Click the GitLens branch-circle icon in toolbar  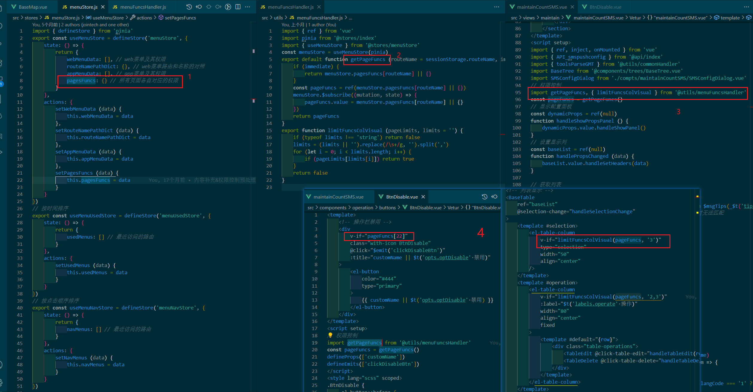tap(228, 7)
